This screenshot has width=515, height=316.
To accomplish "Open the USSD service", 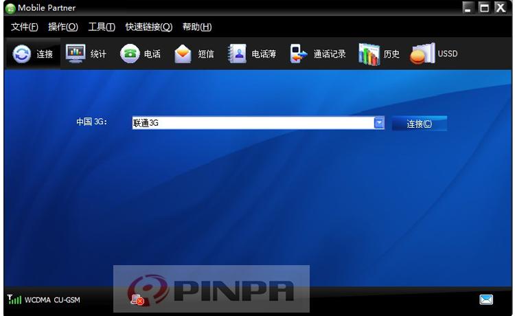I will tap(434, 54).
